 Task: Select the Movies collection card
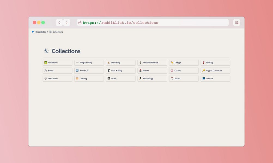(152, 70)
